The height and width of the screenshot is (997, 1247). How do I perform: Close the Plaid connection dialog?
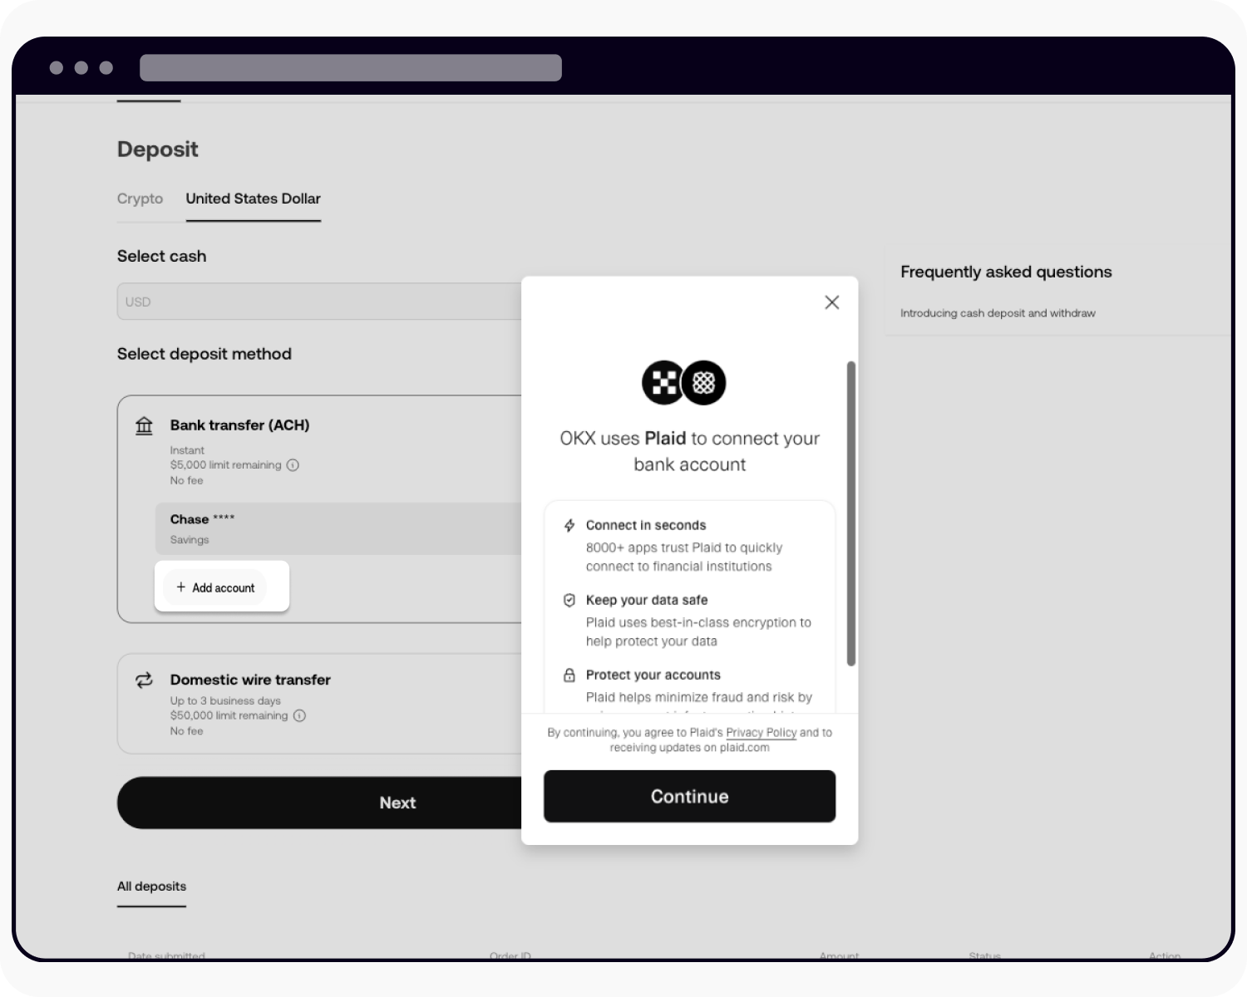coord(831,302)
